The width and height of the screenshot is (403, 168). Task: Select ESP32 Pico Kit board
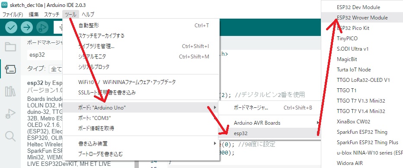coord(362,28)
